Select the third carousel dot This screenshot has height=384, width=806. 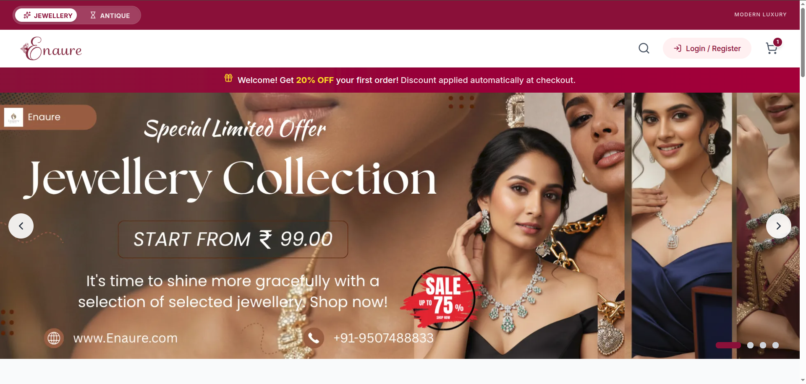tap(763, 345)
